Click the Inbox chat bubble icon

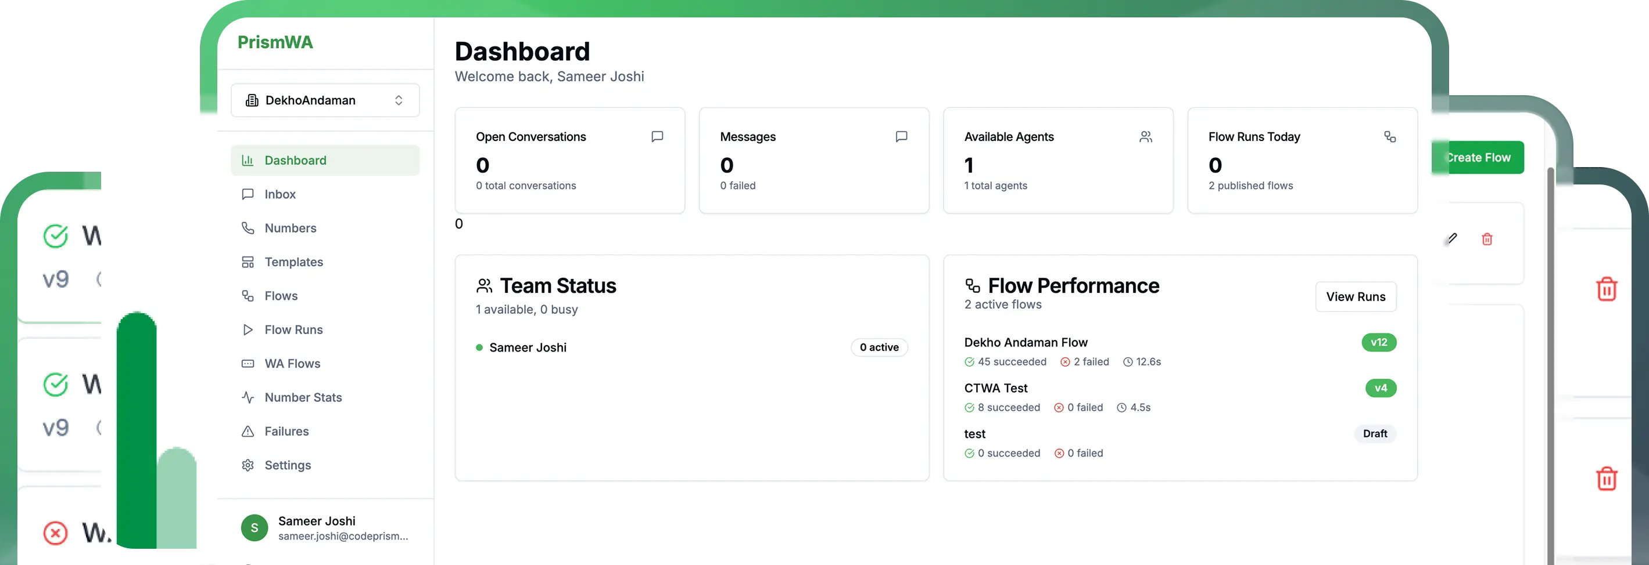[248, 194]
